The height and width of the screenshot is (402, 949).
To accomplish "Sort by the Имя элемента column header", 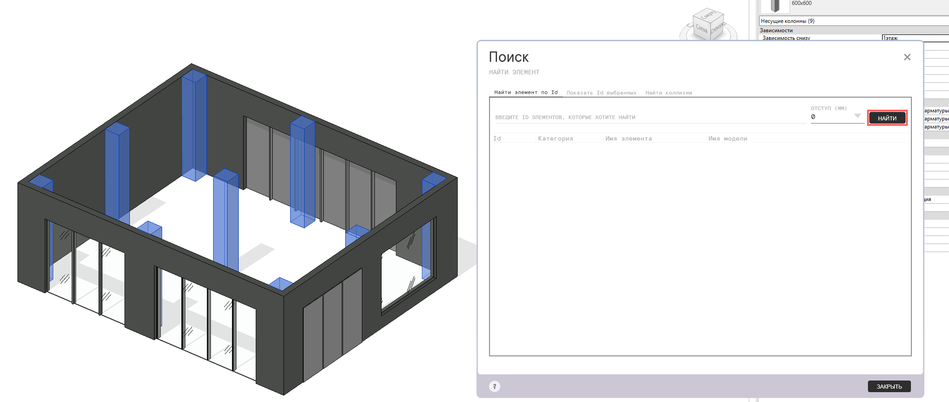I will click(x=628, y=139).
